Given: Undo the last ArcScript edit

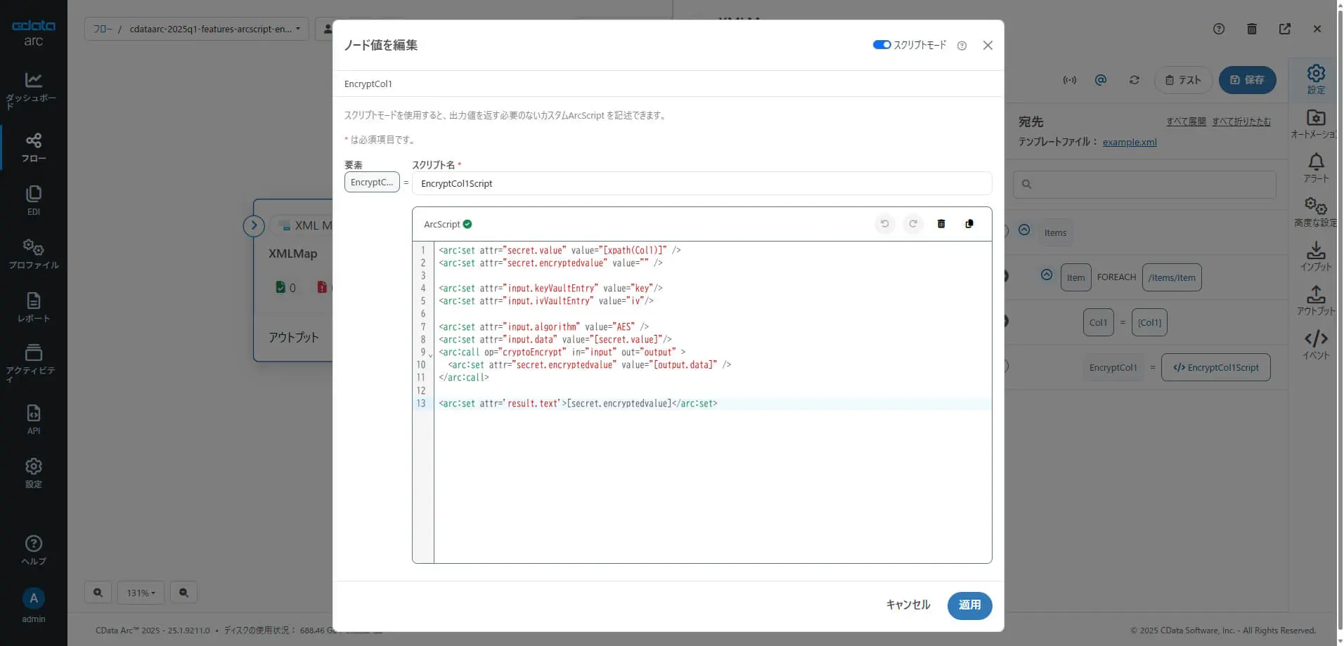Looking at the screenshot, I should (885, 224).
